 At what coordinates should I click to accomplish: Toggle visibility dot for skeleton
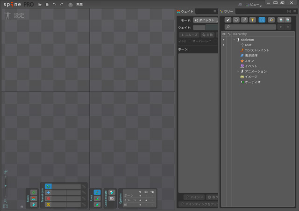pos(224,40)
